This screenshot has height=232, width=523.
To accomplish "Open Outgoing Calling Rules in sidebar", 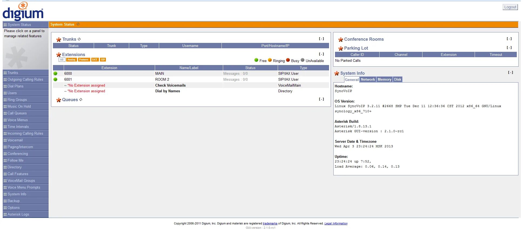I will [26, 80].
